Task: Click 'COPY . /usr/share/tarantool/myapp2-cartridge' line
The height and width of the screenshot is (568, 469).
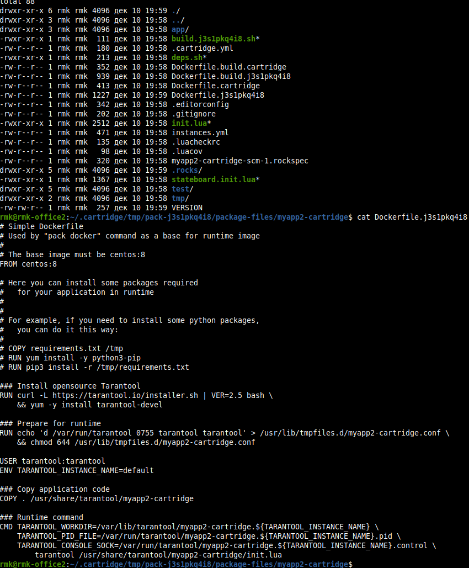Action: (97, 500)
